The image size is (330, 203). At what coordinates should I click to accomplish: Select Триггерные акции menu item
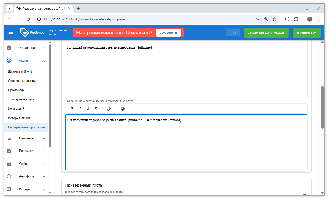click(21, 99)
